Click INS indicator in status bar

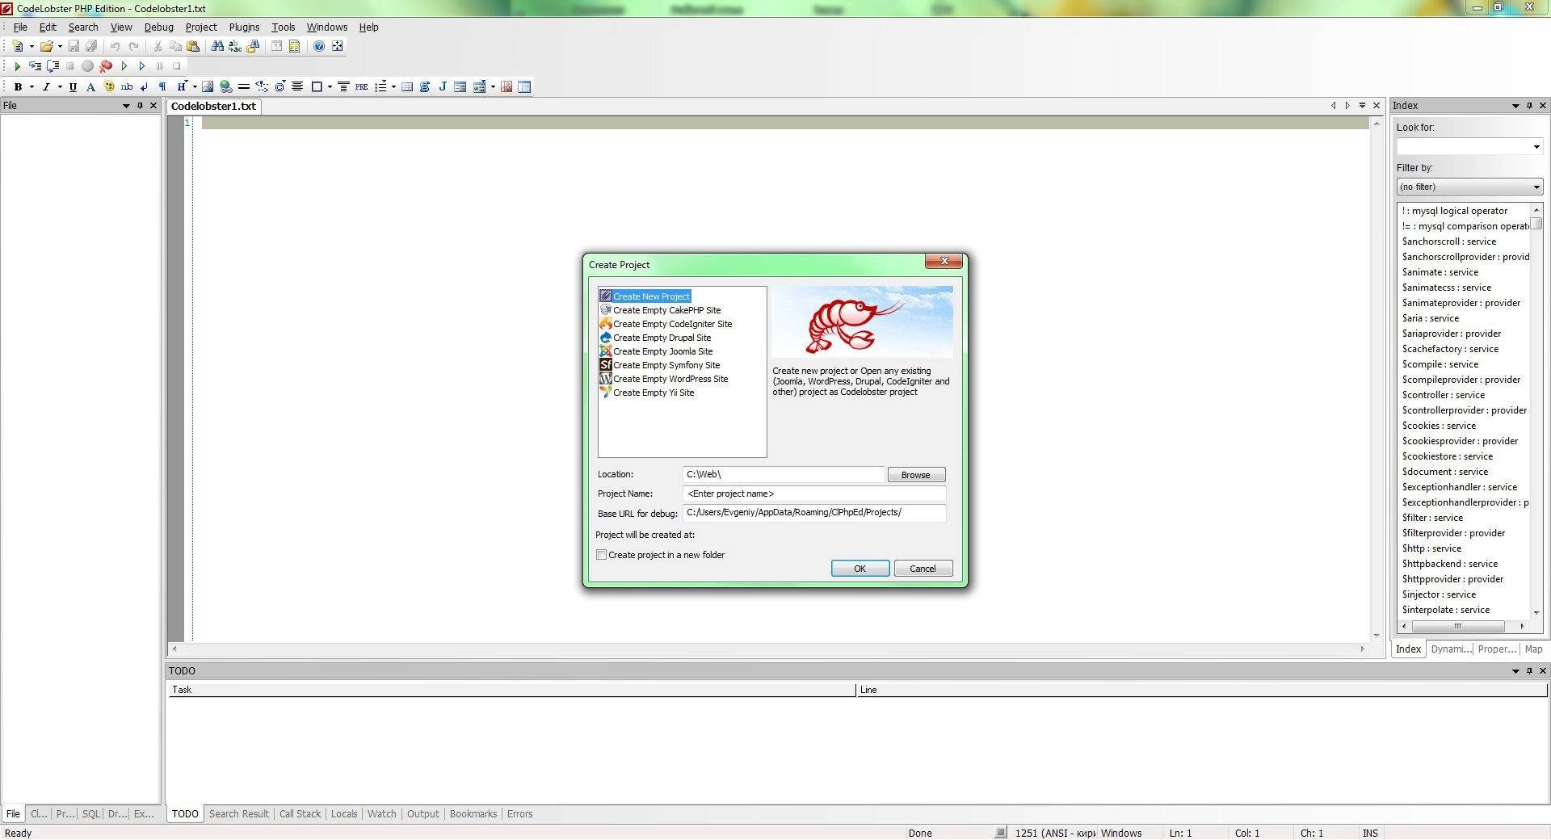click(1370, 833)
